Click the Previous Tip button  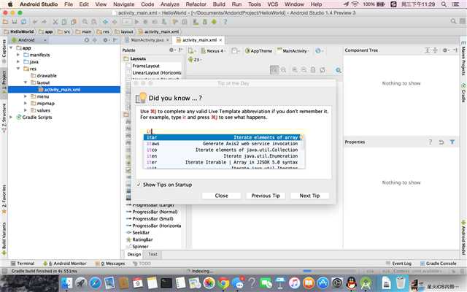coord(266,196)
